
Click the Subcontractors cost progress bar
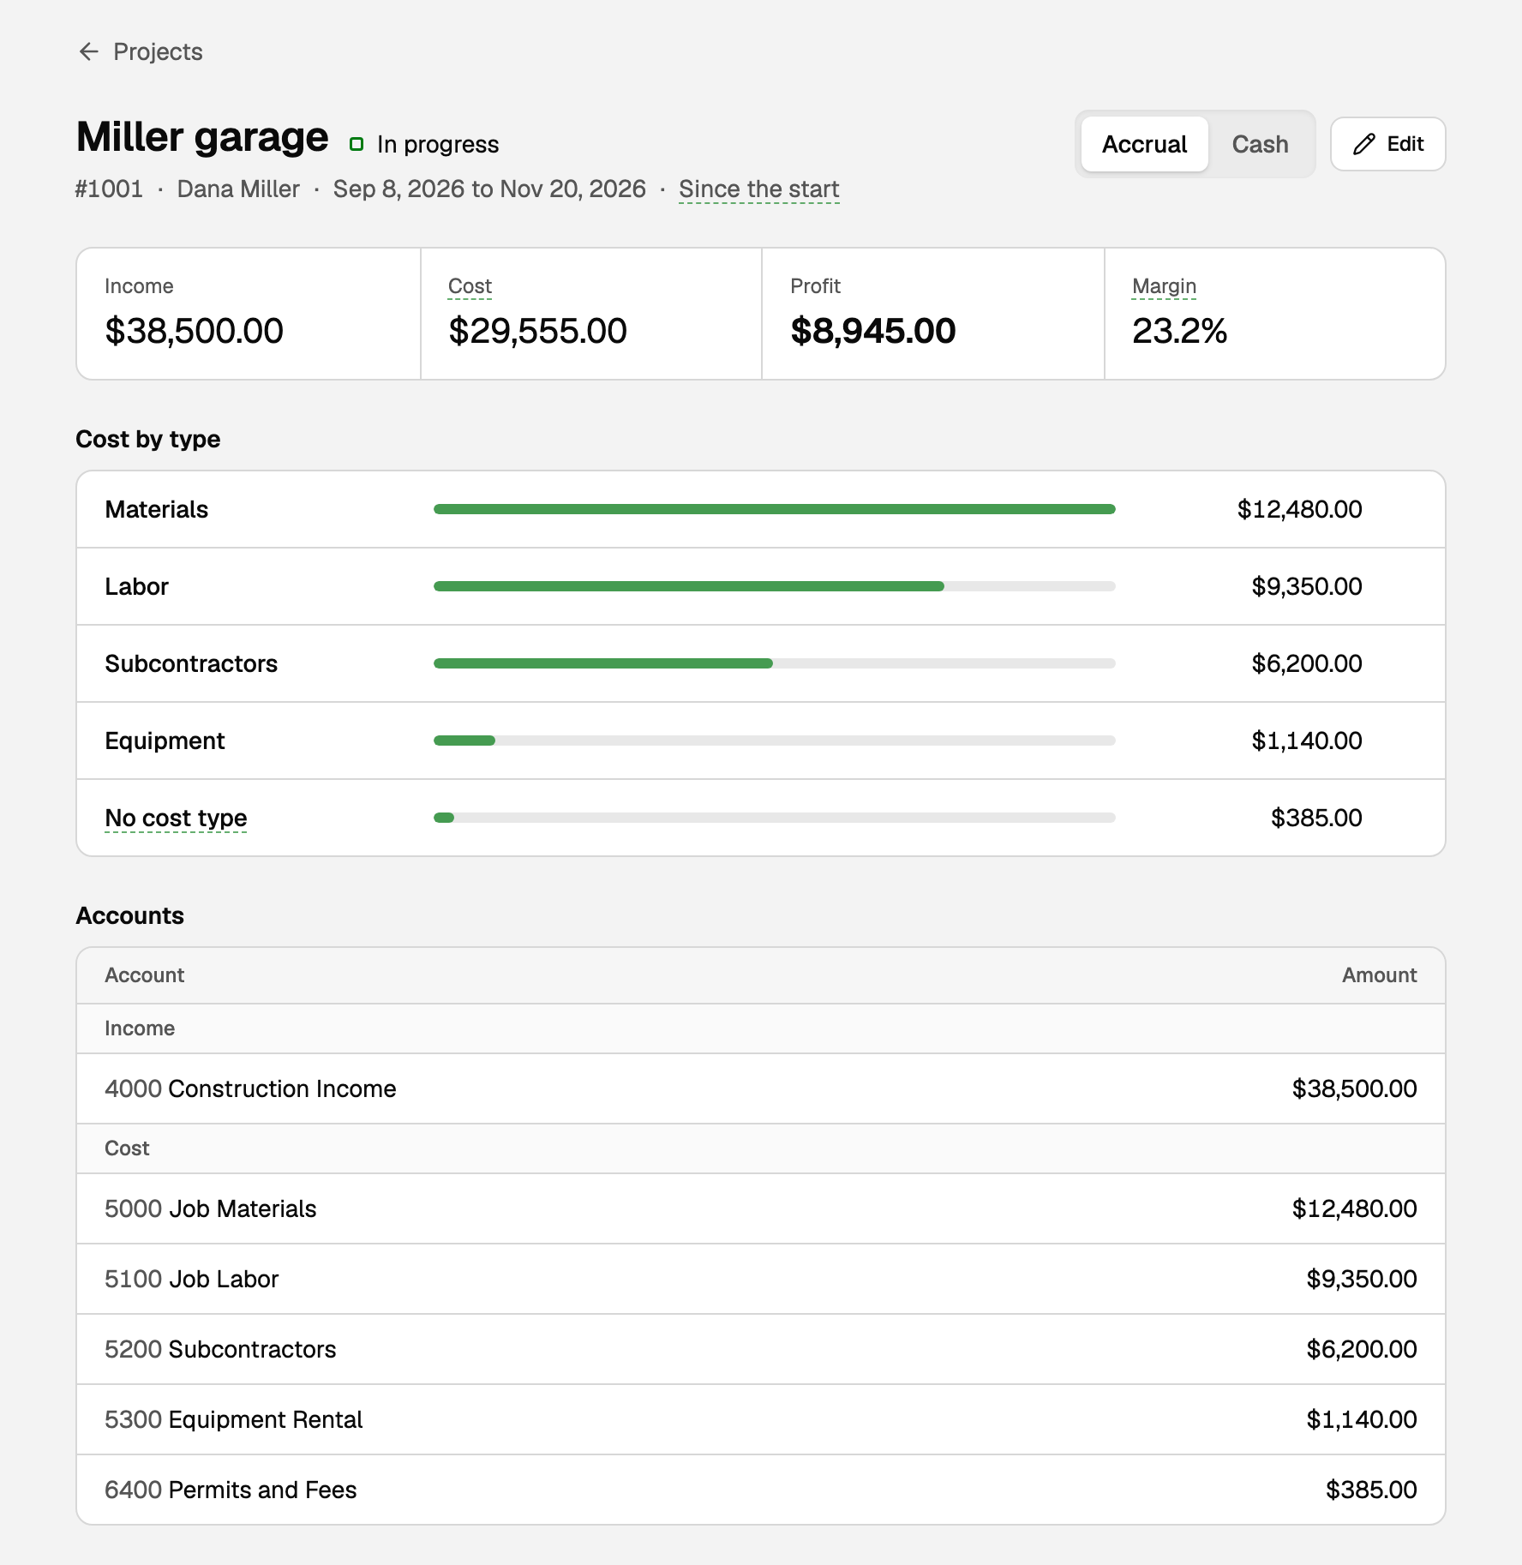(774, 663)
